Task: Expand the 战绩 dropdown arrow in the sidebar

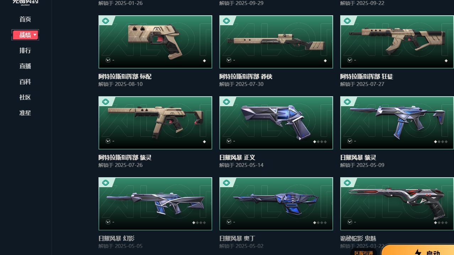Action: [x=34, y=35]
